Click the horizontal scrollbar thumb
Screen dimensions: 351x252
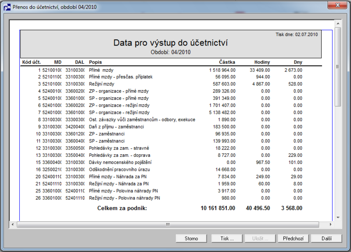pyautogui.click(x=168, y=224)
